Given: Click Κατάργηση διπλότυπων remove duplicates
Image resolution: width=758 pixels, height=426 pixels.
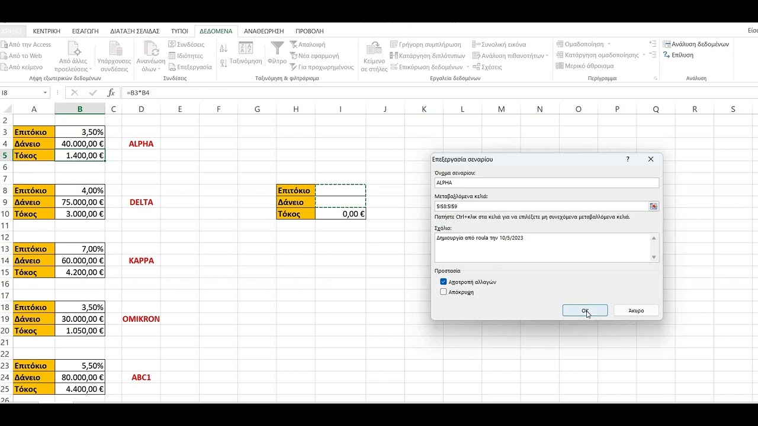Looking at the screenshot, I should pos(428,56).
